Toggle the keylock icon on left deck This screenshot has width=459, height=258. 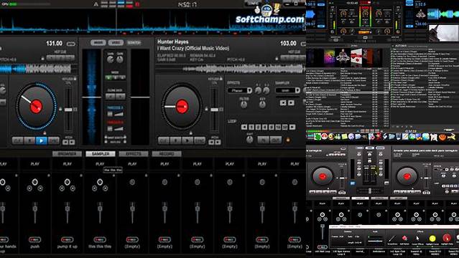pyautogui.click(x=75, y=79)
